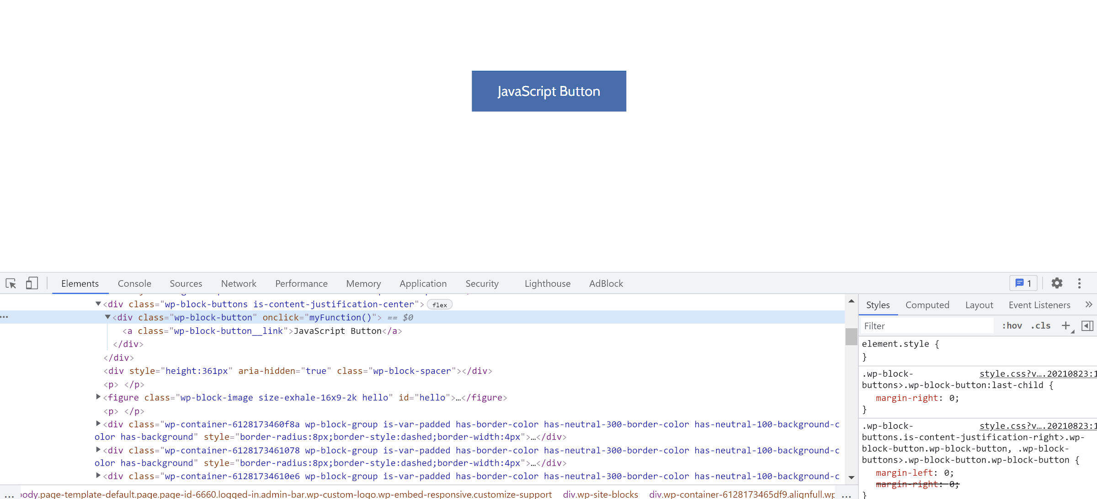
Task: Toggle the .cls element classes panel
Action: click(1040, 326)
